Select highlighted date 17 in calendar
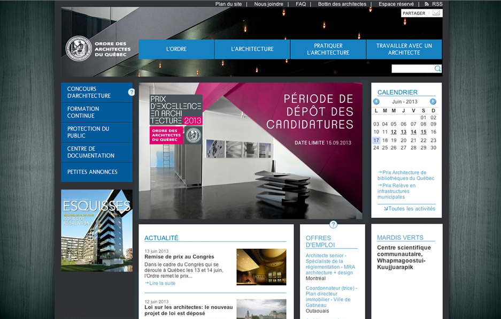This screenshot has height=319, width=501. [x=376, y=140]
